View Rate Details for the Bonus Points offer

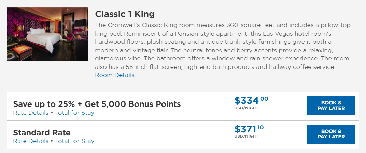[31, 113]
